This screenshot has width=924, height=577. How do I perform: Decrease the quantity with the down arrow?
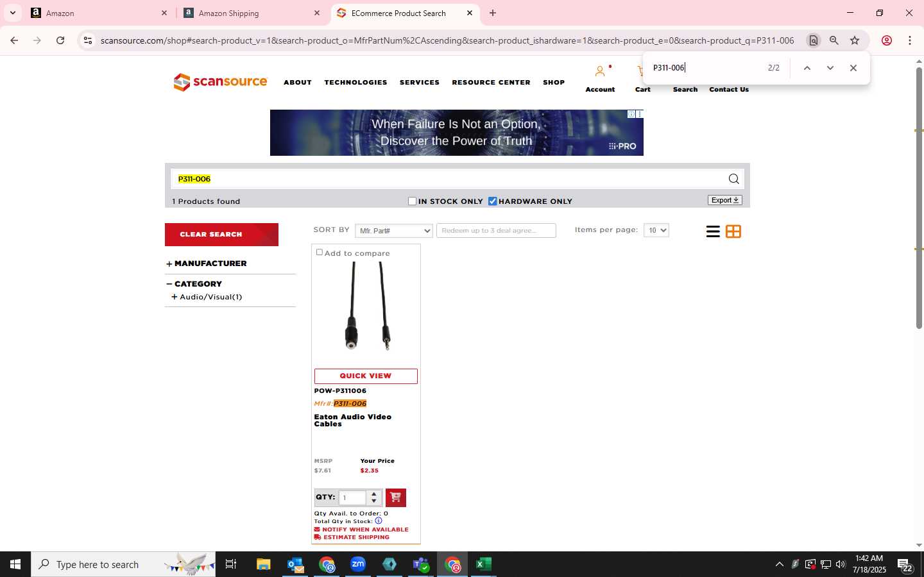(x=374, y=501)
